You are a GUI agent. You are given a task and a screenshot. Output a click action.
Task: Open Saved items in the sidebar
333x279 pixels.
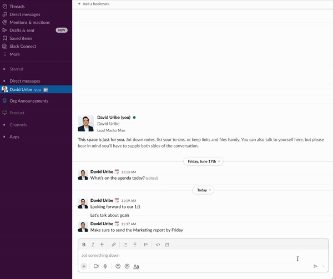click(x=21, y=38)
